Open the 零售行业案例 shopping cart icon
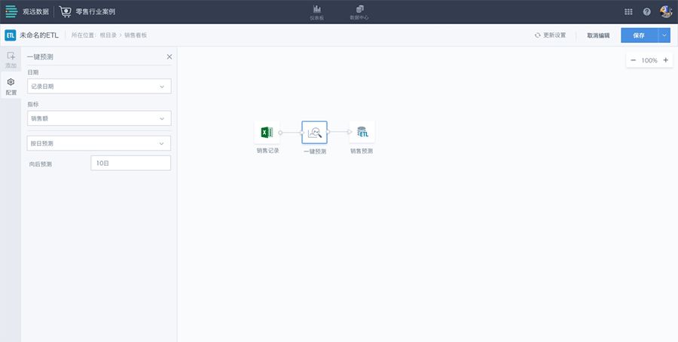The width and height of the screenshot is (678, 342). pyautogui.click(x=66, y=11)
